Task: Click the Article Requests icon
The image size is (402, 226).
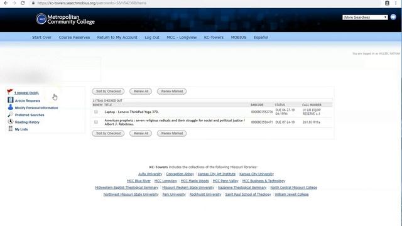Action: tap(11, 100)
